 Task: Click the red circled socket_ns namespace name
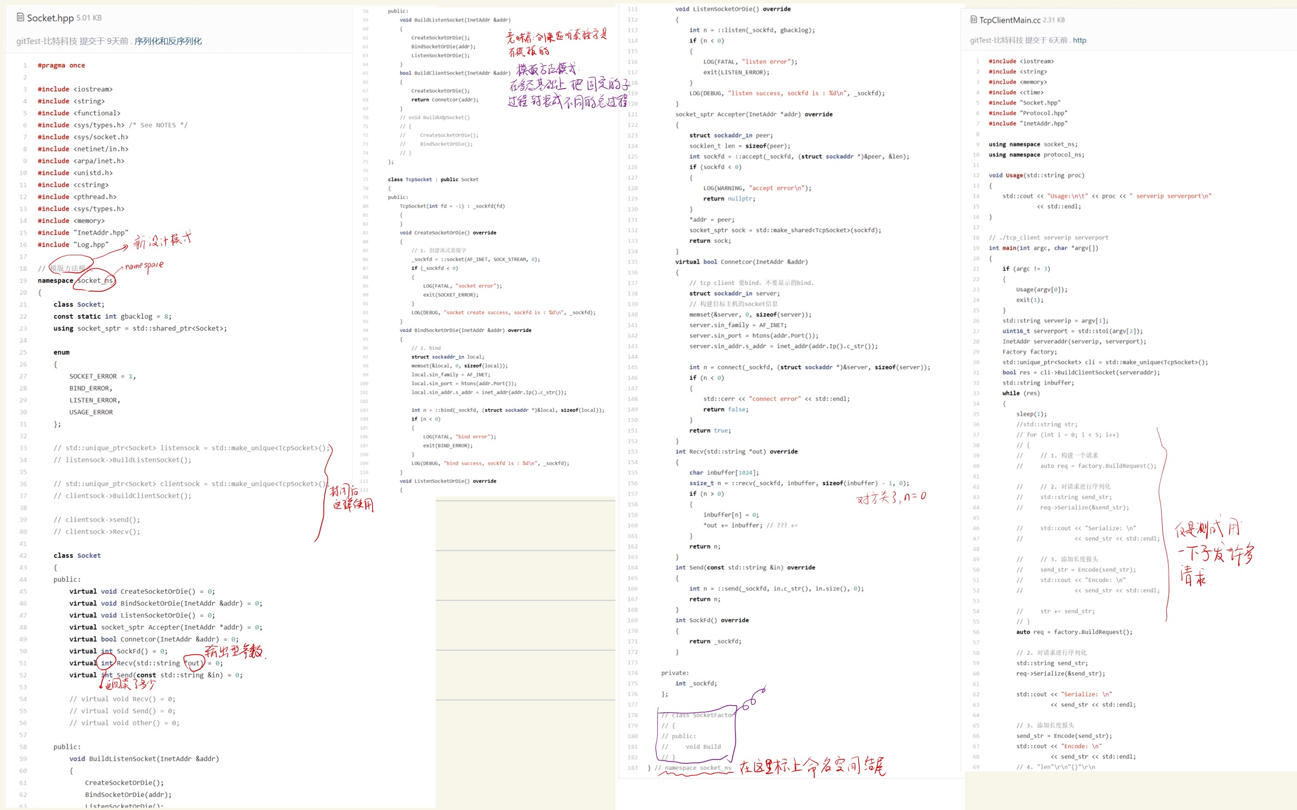point(95,281)
